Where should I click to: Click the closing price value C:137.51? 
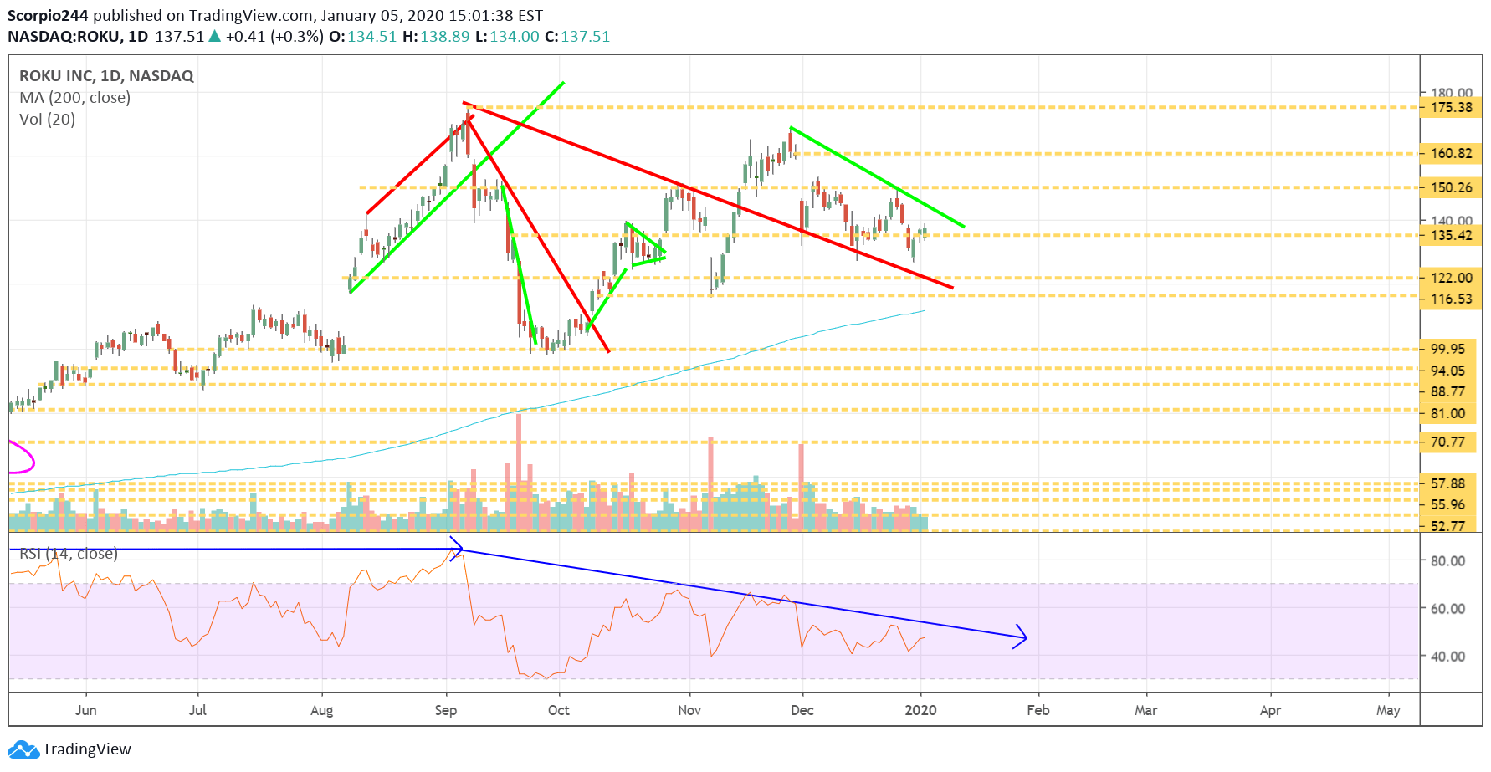point(577,37)
